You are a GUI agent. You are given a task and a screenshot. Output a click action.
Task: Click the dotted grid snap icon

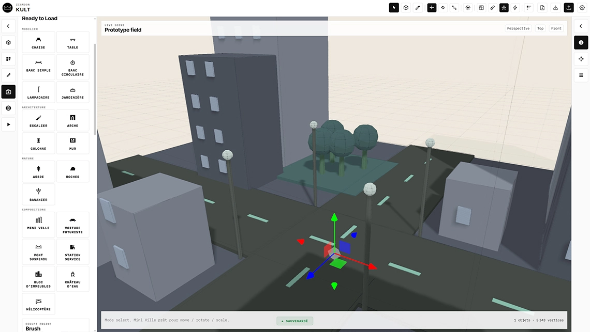pyautogui.click(x=528, y=8)
